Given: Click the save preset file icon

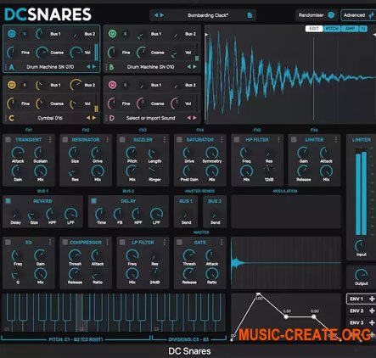Looking at the screenshot, I should 250,15.
